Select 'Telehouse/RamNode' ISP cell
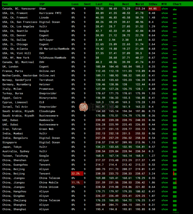The image size is (193, 214). [x=53, y=58]
